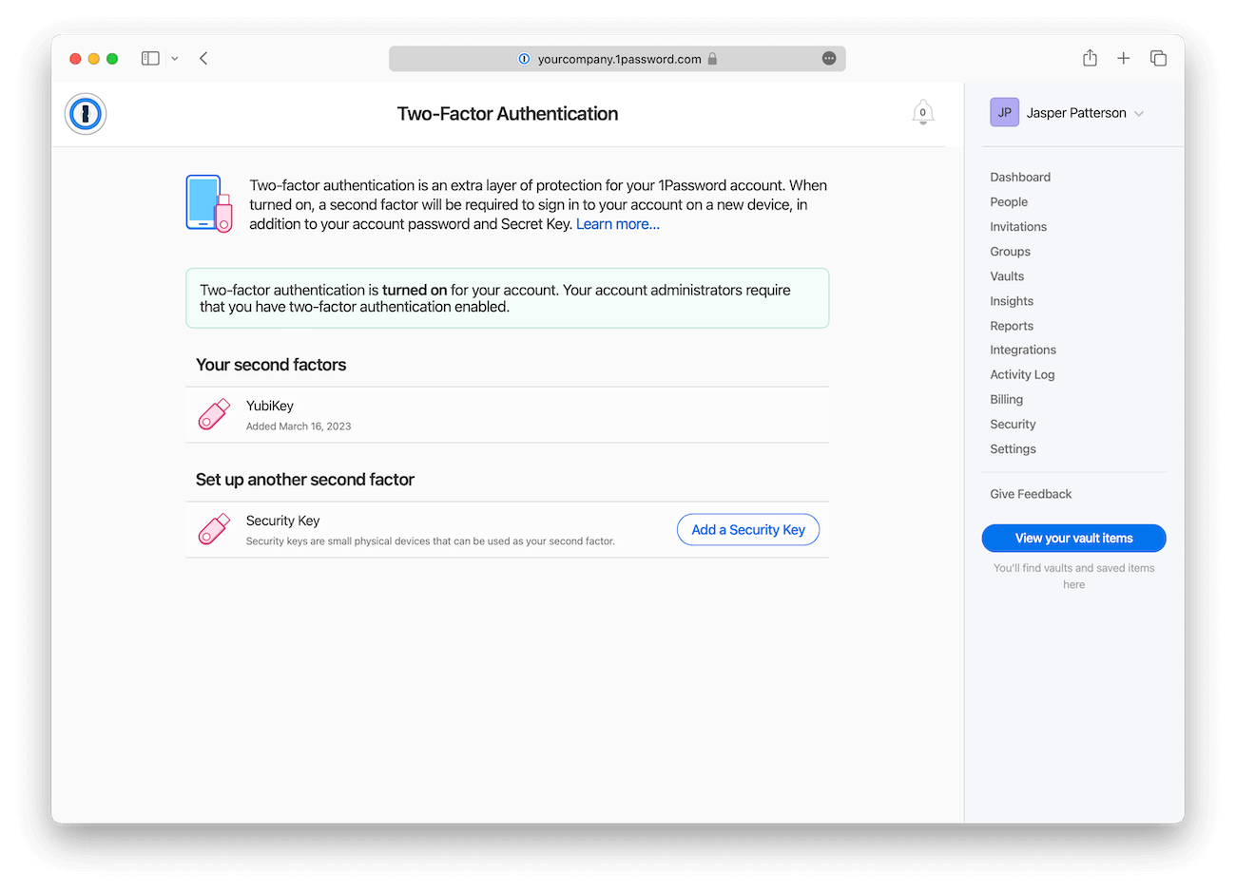Open notifications with the bell icon
The image size is (1236, 891).
coord(922,112)
